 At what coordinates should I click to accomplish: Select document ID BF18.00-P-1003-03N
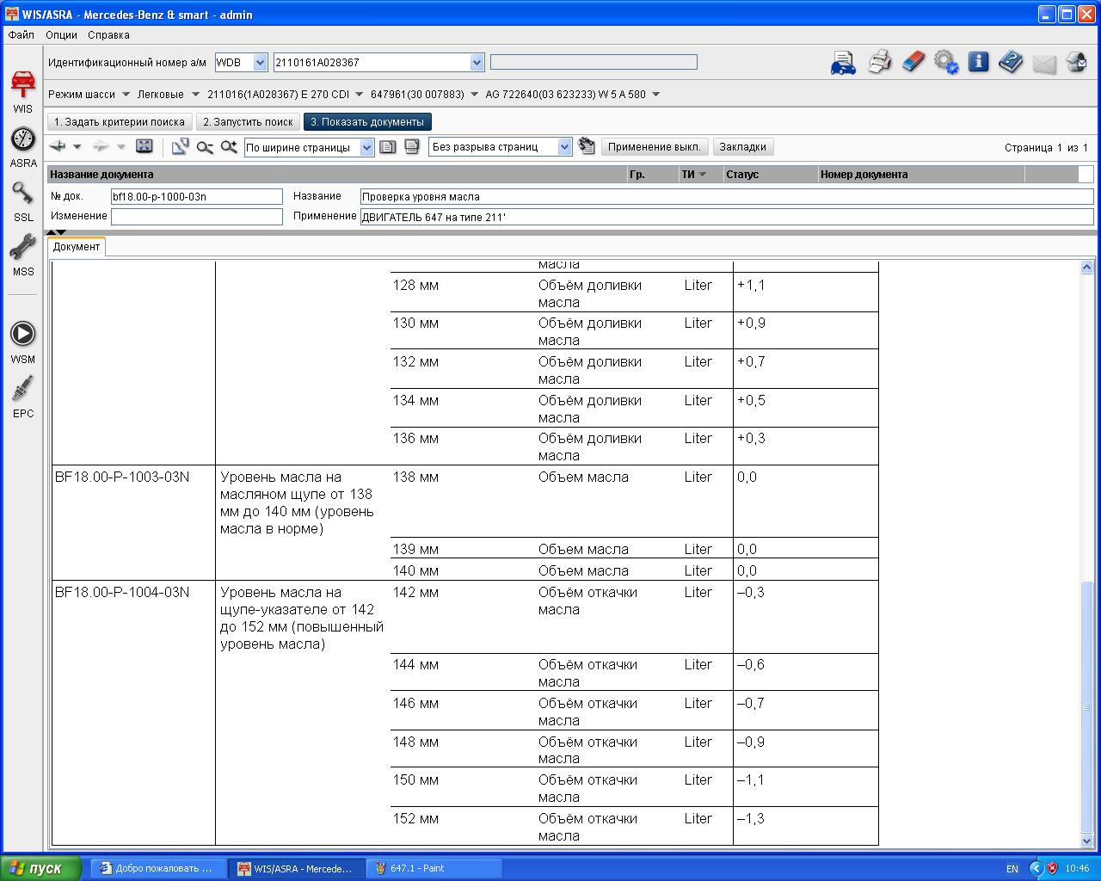(122, 477)
